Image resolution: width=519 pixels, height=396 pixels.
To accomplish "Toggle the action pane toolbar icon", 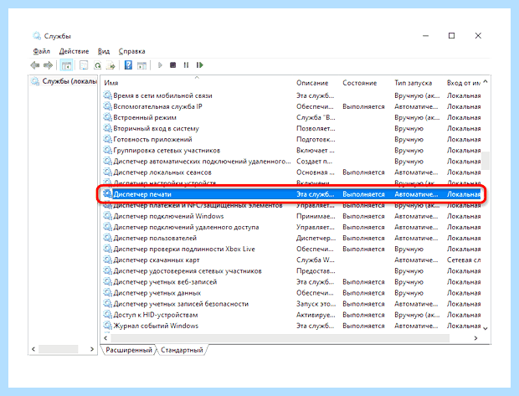I will tap(142, 65).
